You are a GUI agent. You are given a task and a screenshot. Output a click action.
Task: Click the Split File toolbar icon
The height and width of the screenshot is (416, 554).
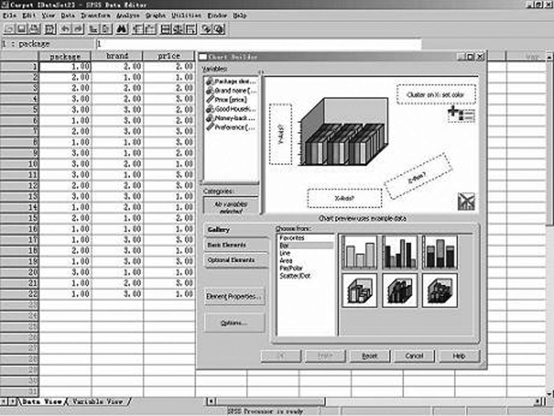tap(166, 29)
